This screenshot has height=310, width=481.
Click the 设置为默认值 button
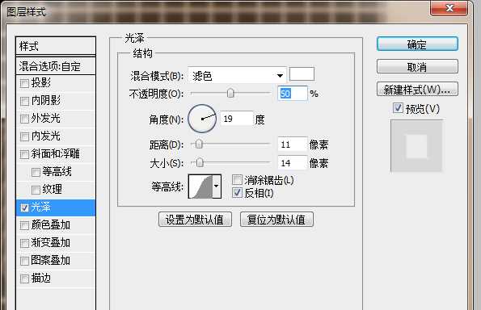point(195,220)
